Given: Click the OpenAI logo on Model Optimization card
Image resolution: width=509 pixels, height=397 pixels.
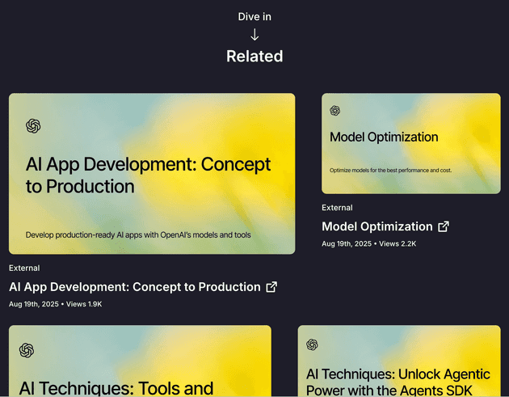Looking at the screenshot, I should 335,111.
